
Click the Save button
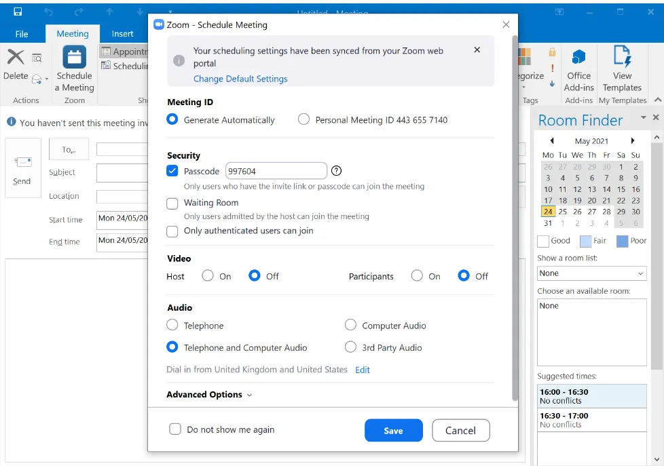click(393, 431)
